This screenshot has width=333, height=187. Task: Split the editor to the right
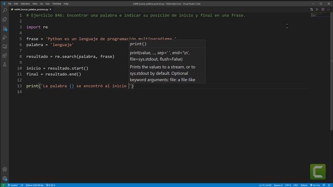(x=323, y=9)
